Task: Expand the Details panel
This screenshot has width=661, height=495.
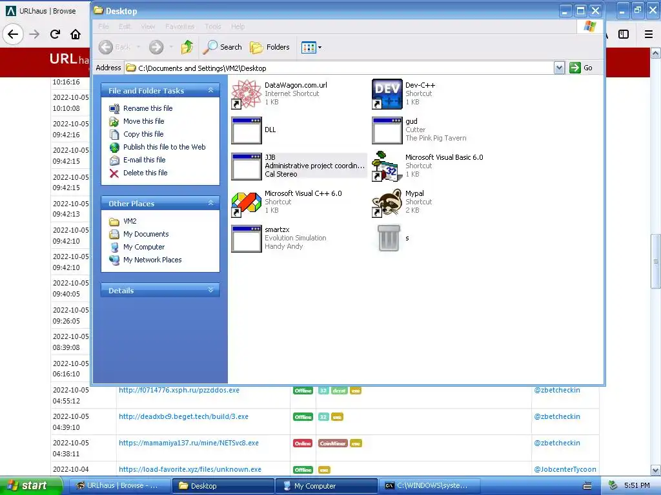Action: click(x=211, y=290)
